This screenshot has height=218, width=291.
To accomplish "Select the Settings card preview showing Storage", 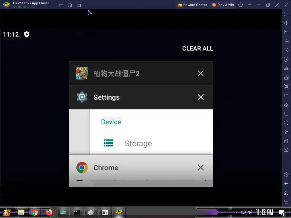I will (x=141, y=132).
